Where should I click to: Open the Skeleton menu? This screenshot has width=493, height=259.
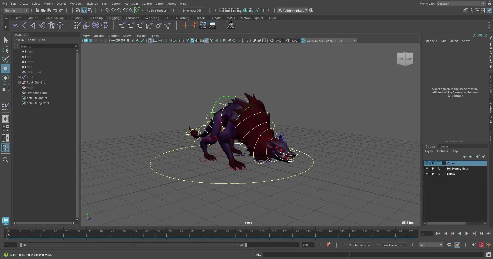click(x=92, y=3)
